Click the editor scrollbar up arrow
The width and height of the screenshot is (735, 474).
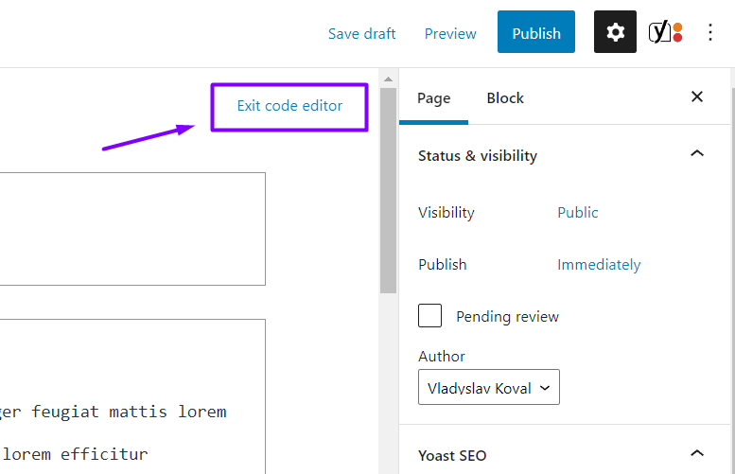(388, 79)
